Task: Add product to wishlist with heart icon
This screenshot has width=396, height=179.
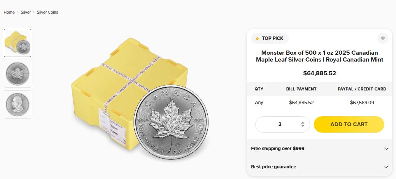Action: (x=383, y=38)
